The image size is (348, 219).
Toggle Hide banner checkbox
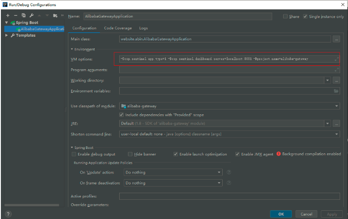click(130, 154)
